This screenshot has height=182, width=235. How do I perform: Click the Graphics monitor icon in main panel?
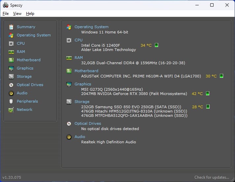tap(69, 84)
